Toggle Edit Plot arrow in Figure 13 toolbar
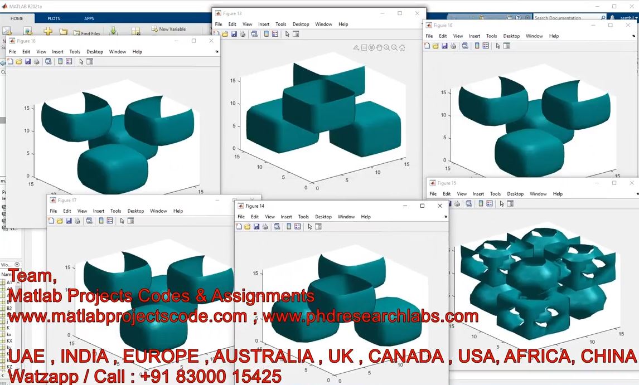This screenshot has width=639, height=385. pos(287,34)
